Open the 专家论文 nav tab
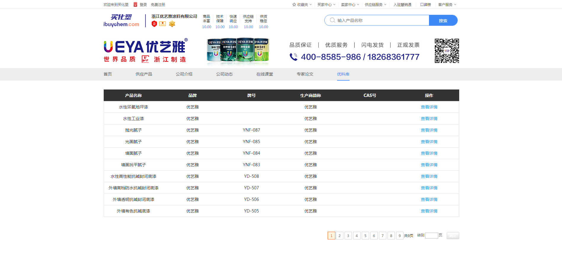The image size is (562, 267). click(x=305, y=74)
